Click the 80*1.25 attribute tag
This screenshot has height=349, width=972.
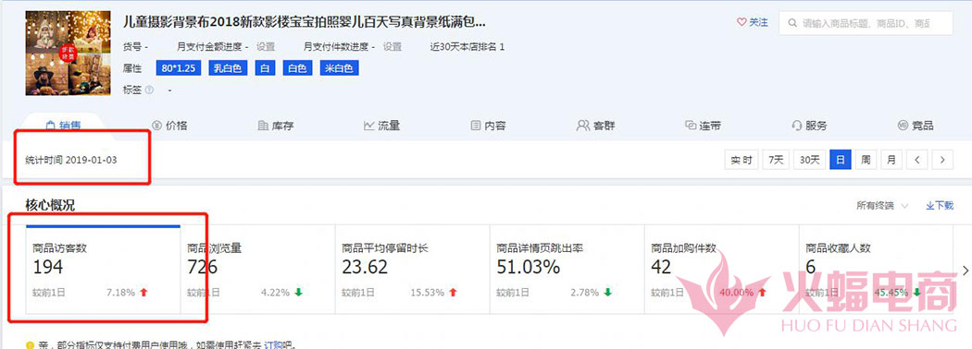[x=180, y=68]
